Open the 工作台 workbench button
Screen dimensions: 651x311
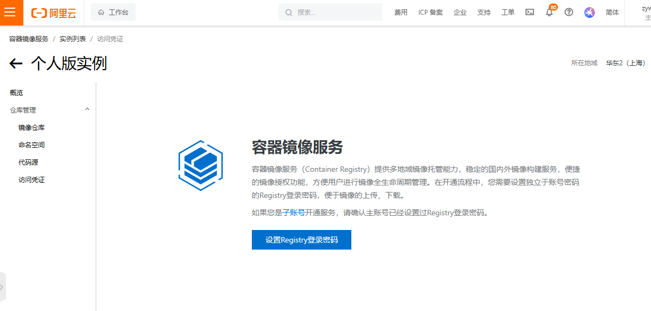coord(113,13)
